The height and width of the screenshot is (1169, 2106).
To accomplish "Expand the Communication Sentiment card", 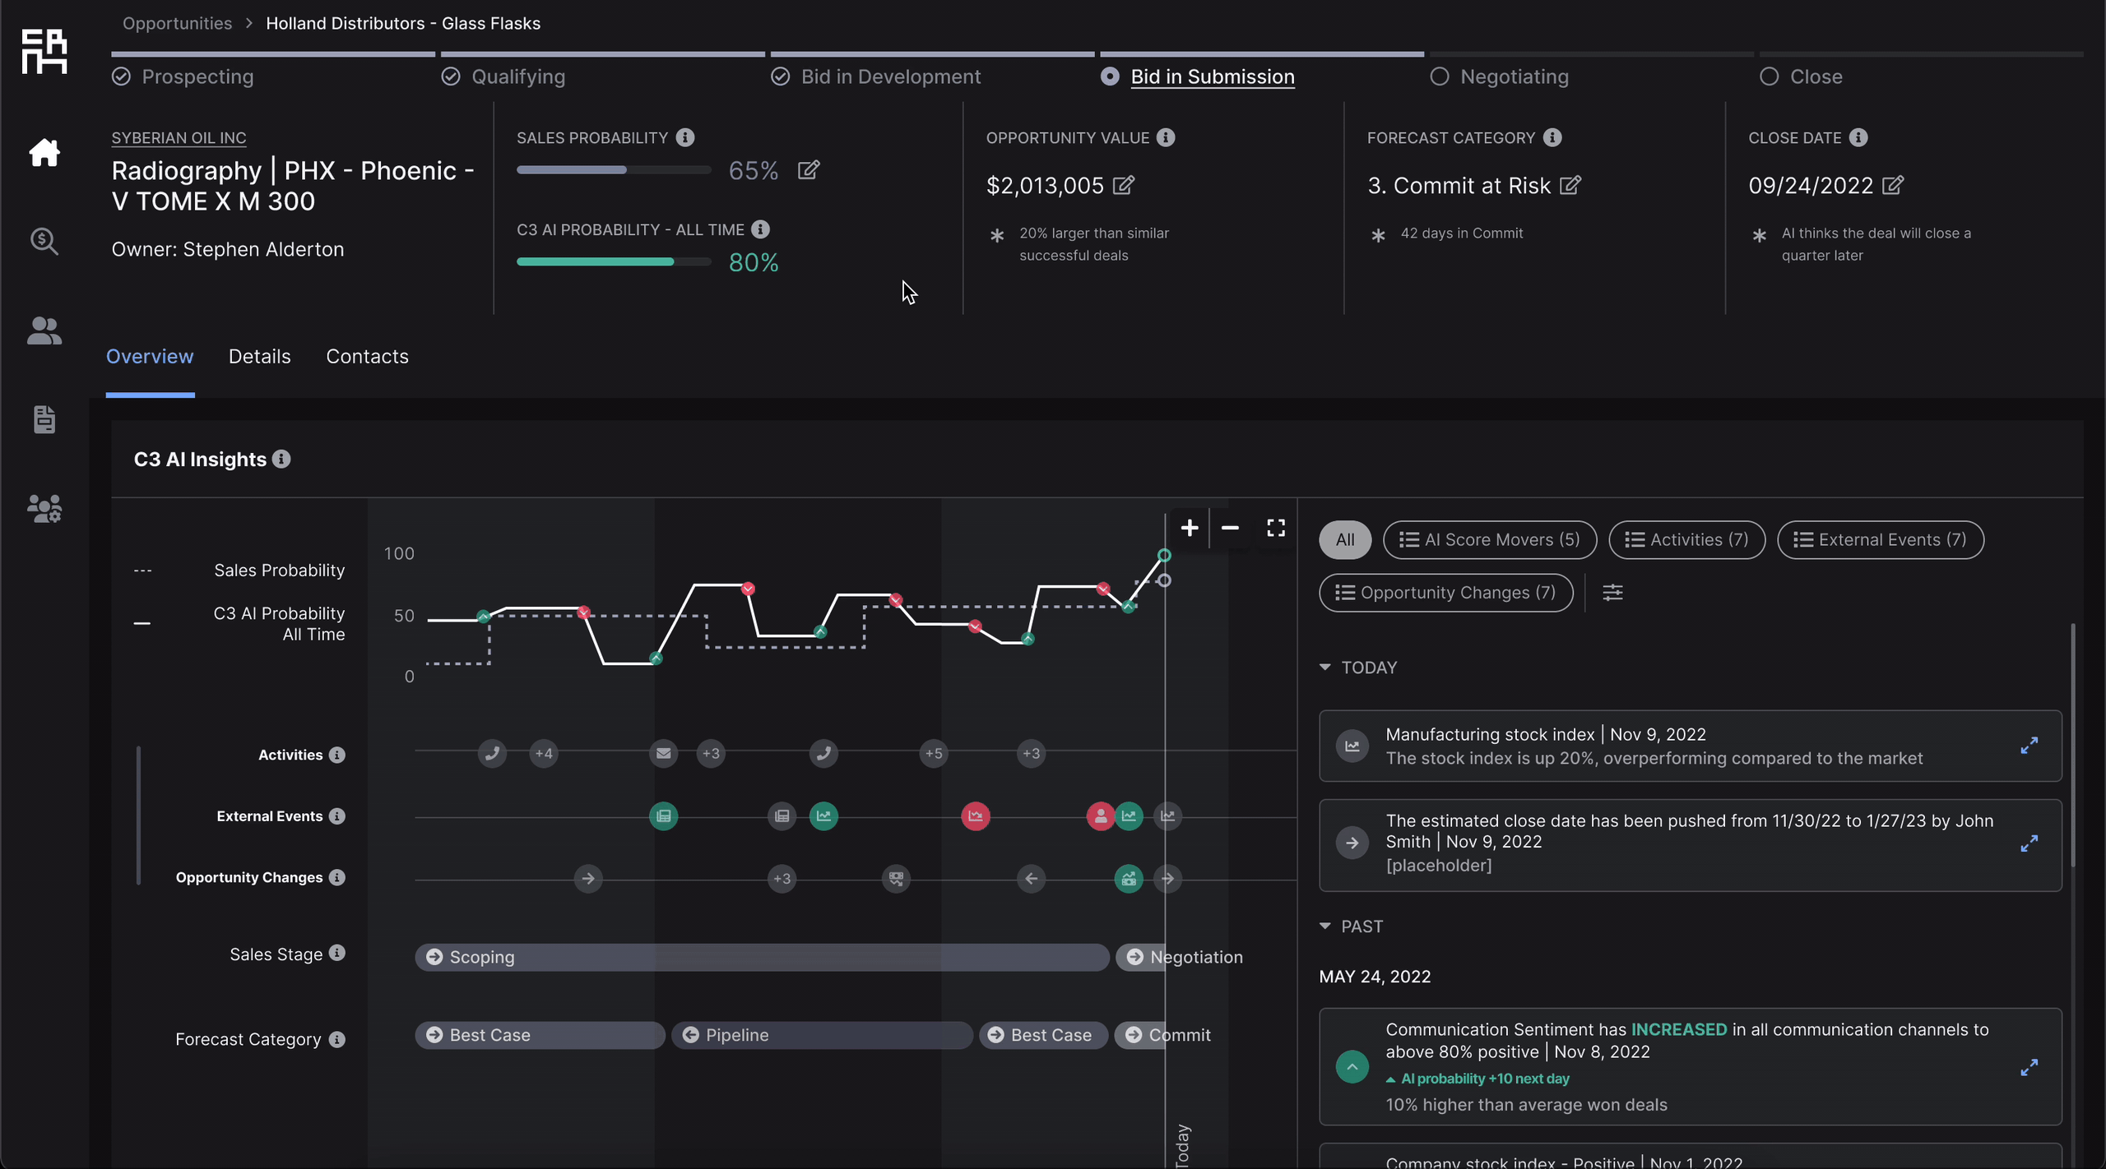I will point(2029,1067).
